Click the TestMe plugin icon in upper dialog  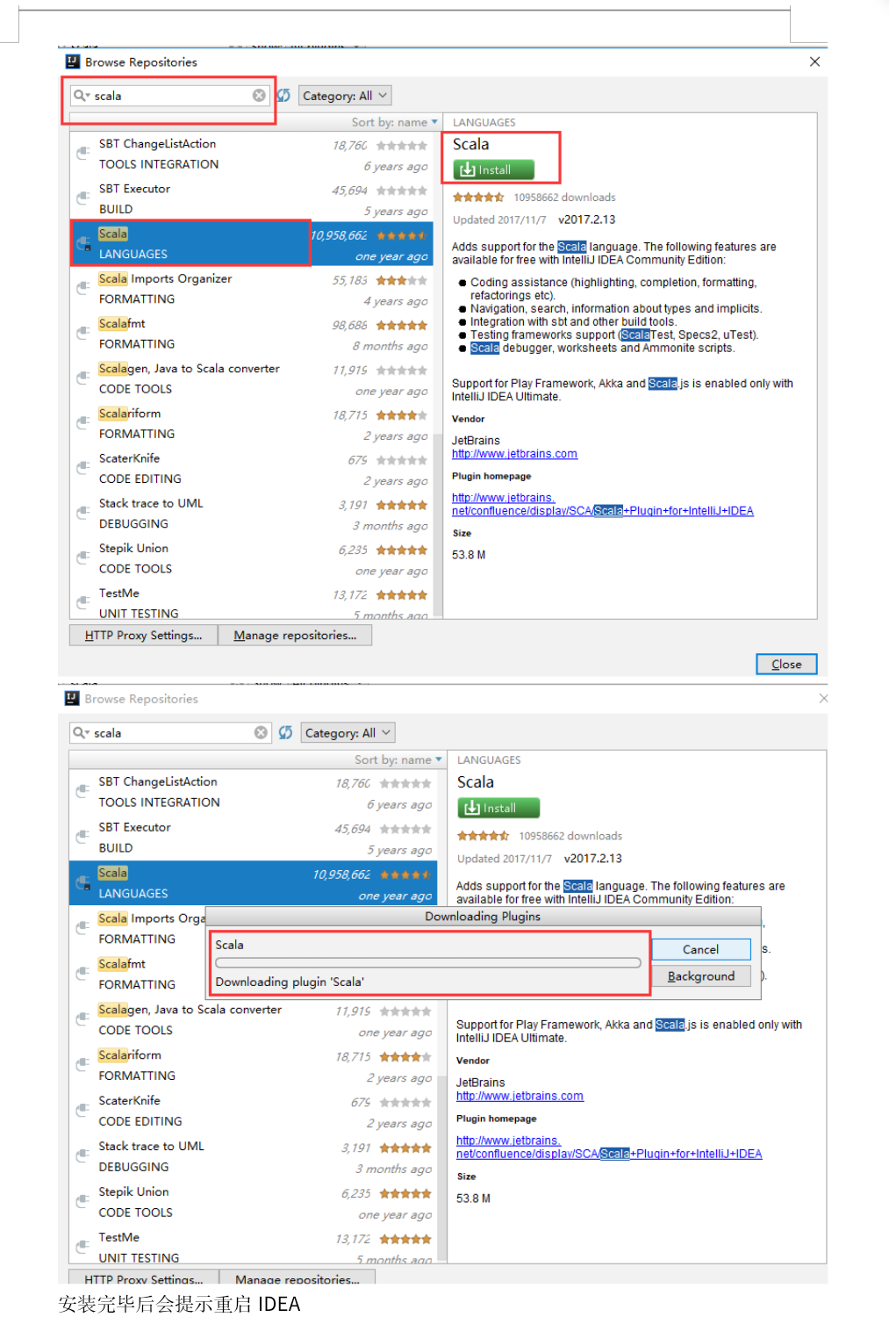[x=83, y=602]
